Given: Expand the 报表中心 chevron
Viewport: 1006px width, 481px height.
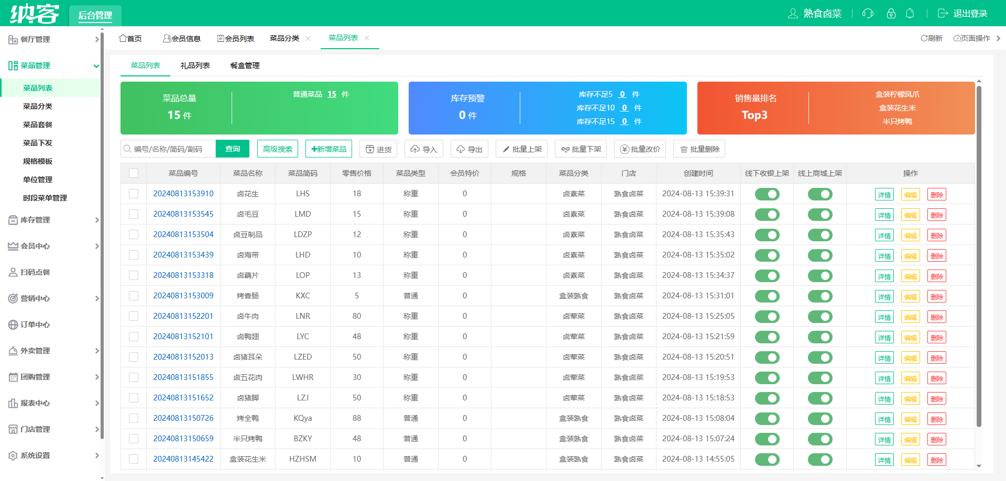Looking at the screenshot, I should click(96, 403).
